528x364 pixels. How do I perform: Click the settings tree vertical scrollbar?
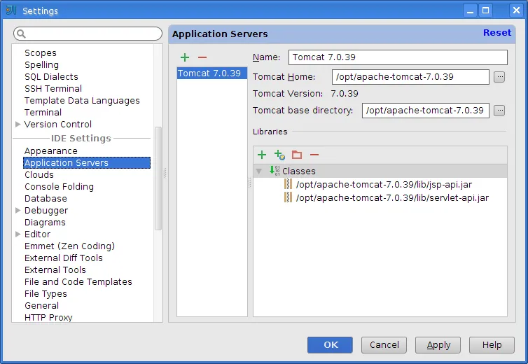click(x=158, y=178)
